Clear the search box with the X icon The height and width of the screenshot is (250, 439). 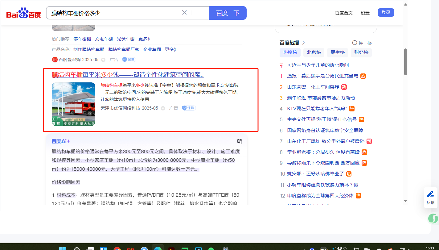[184, 13]
